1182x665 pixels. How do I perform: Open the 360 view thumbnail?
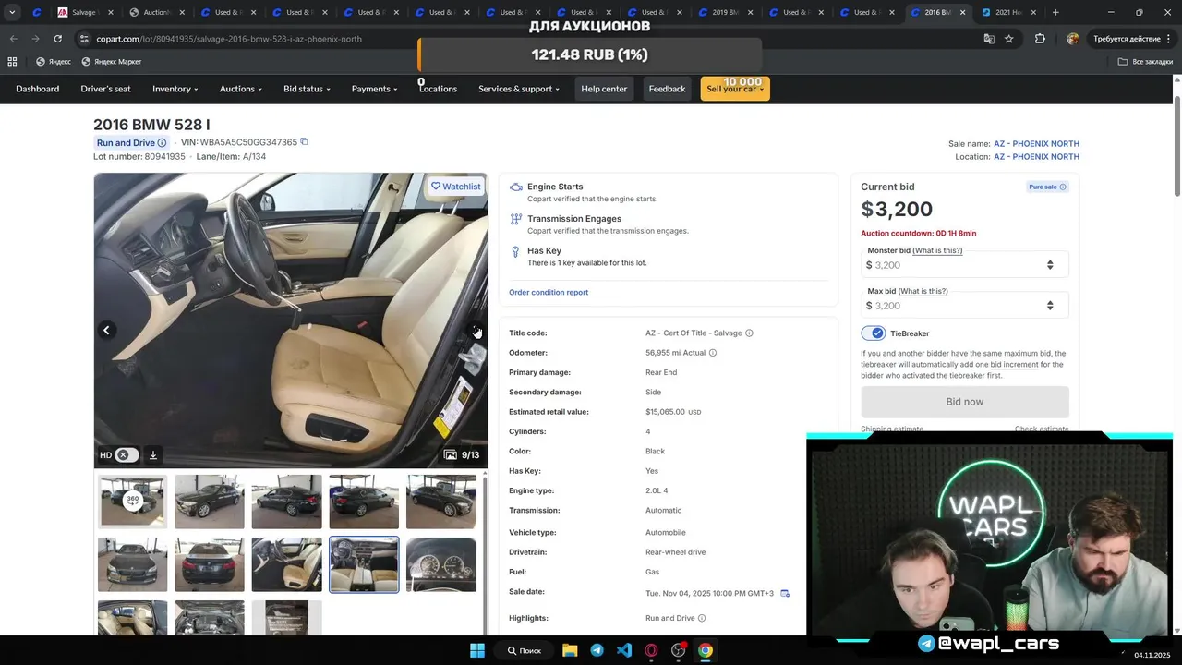point(133,502)
